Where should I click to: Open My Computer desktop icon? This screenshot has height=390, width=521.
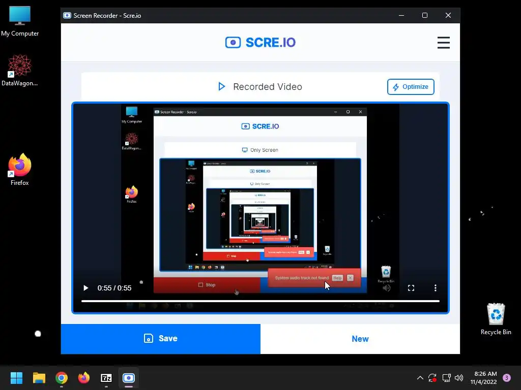(20, 21)
